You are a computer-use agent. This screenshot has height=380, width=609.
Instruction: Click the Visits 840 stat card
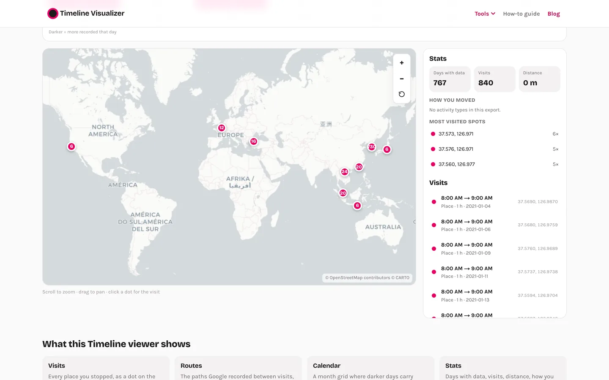click(x=495, y=79)
